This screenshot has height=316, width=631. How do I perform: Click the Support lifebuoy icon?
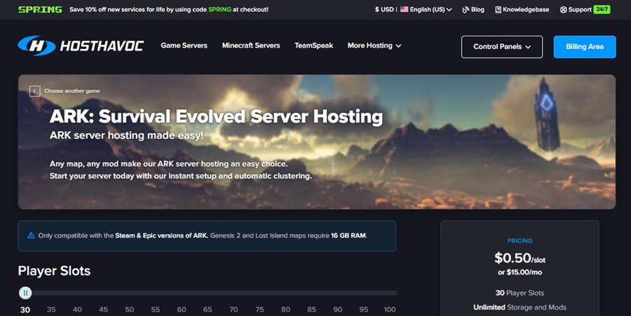tap(564, 10)
